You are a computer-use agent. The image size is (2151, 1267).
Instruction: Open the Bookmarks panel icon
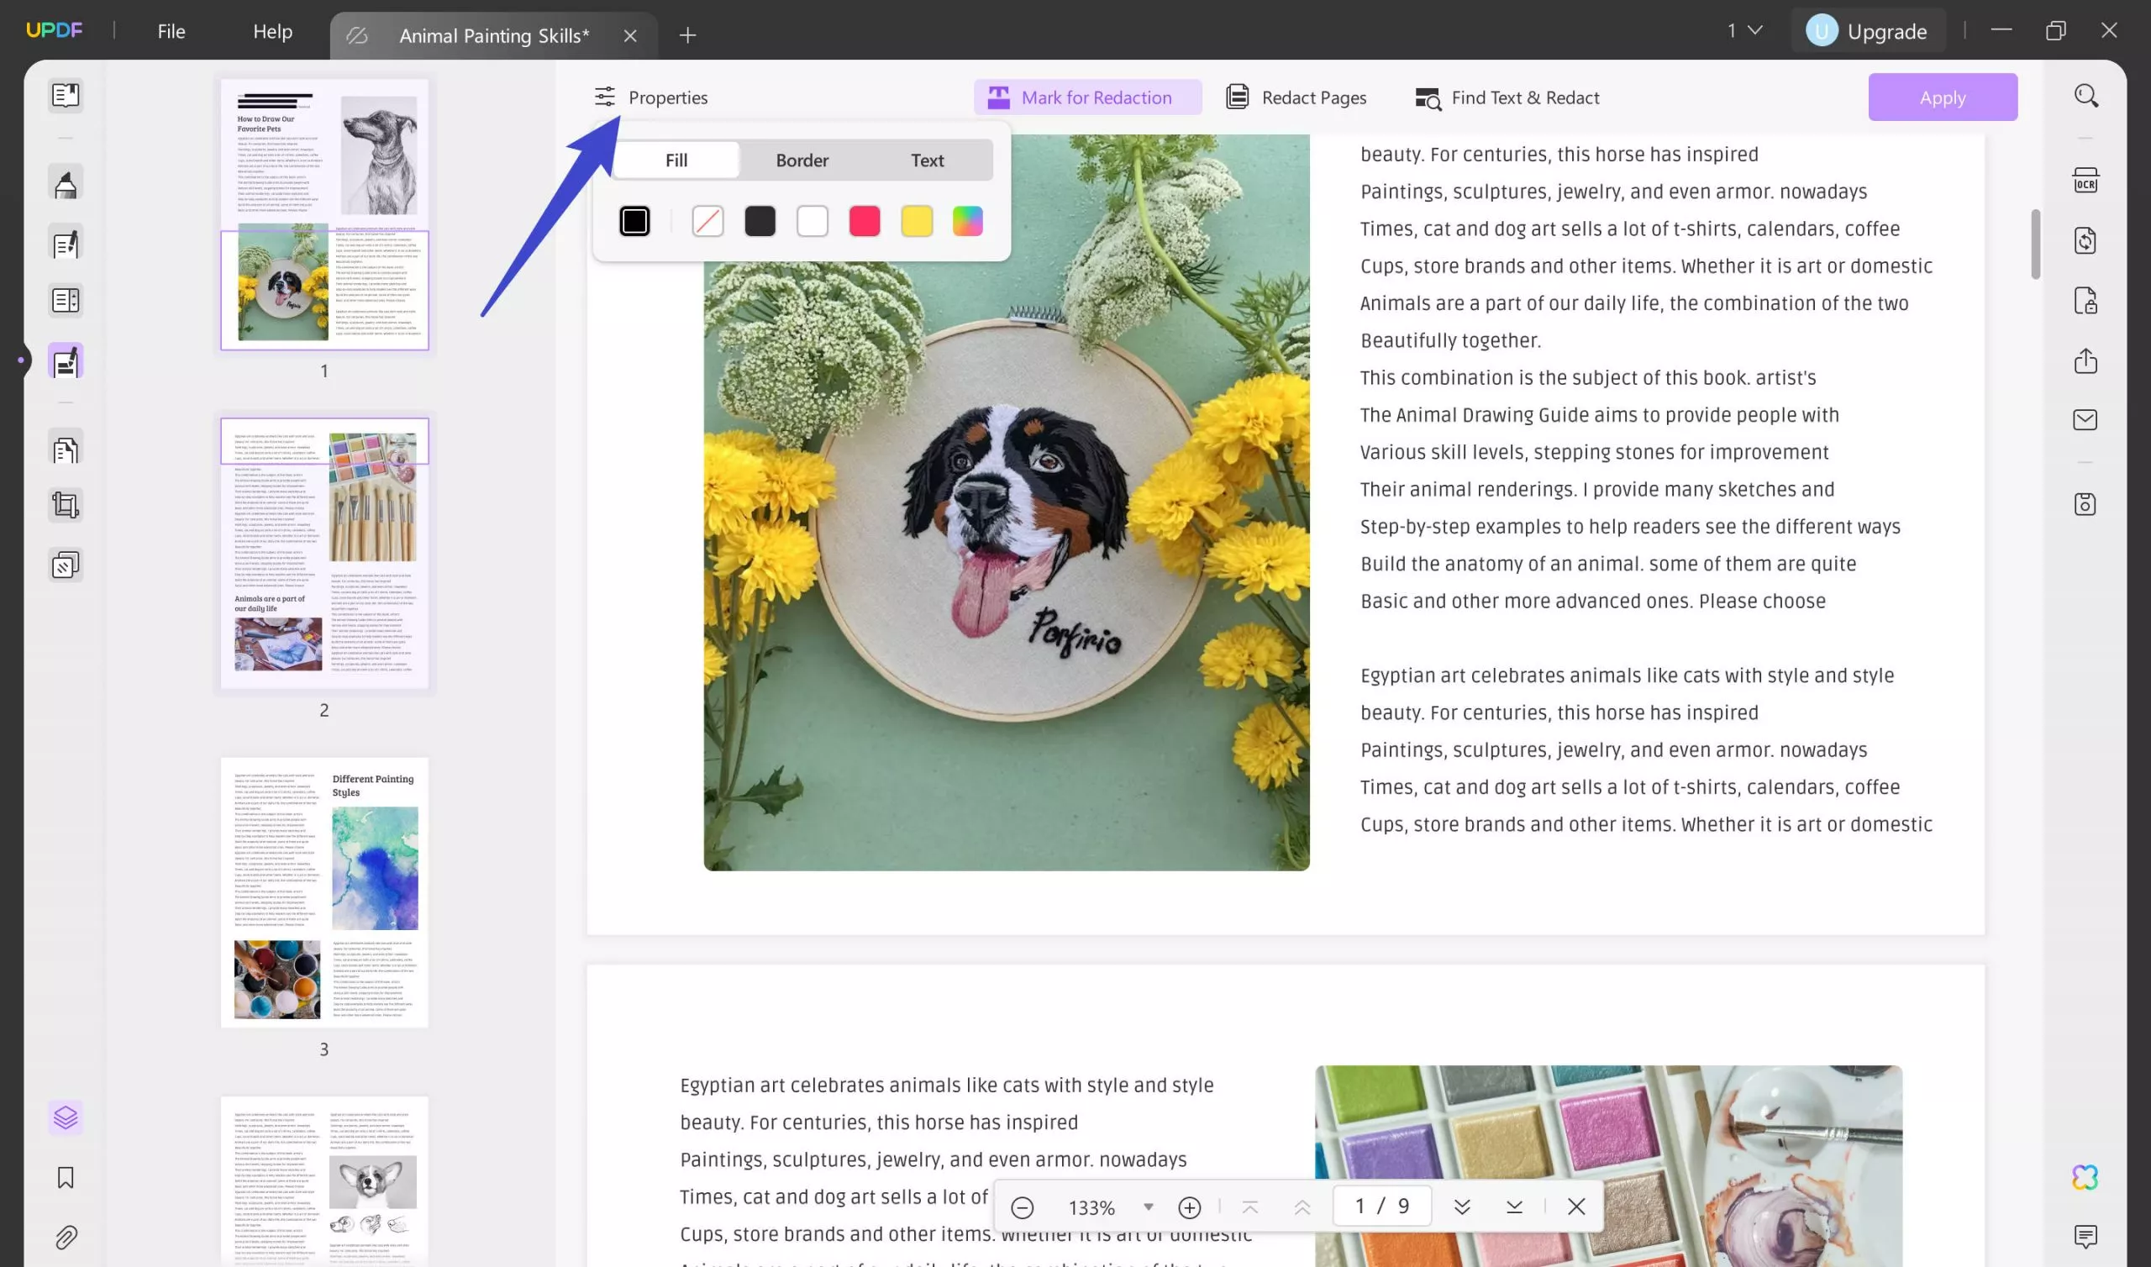coord(66,1177)
